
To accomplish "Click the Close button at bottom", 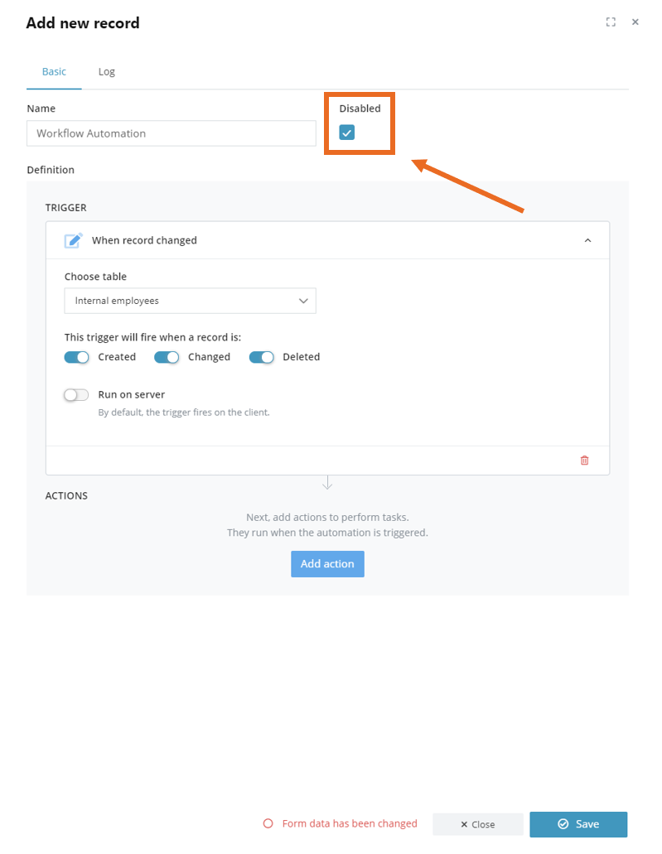I will 478,824.
